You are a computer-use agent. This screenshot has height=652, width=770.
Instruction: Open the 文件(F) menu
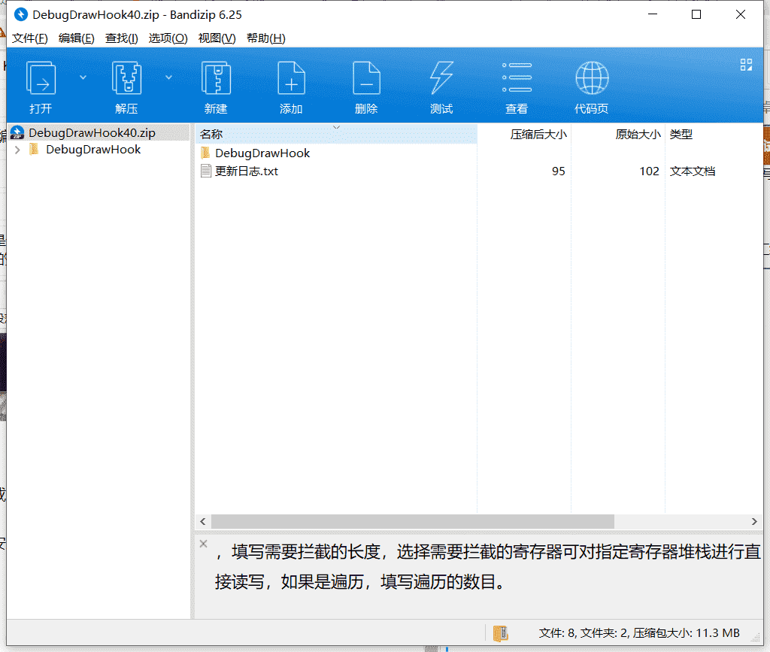30,38
